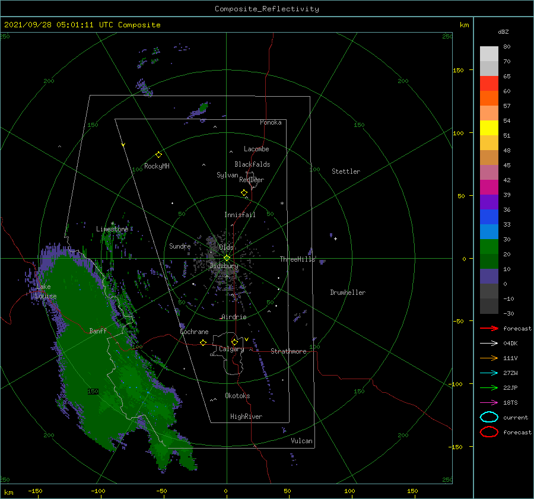The width and height of the screenshot is (534, 499).
Task: Click the Innisfail label
Action: [x=240, y=215]
